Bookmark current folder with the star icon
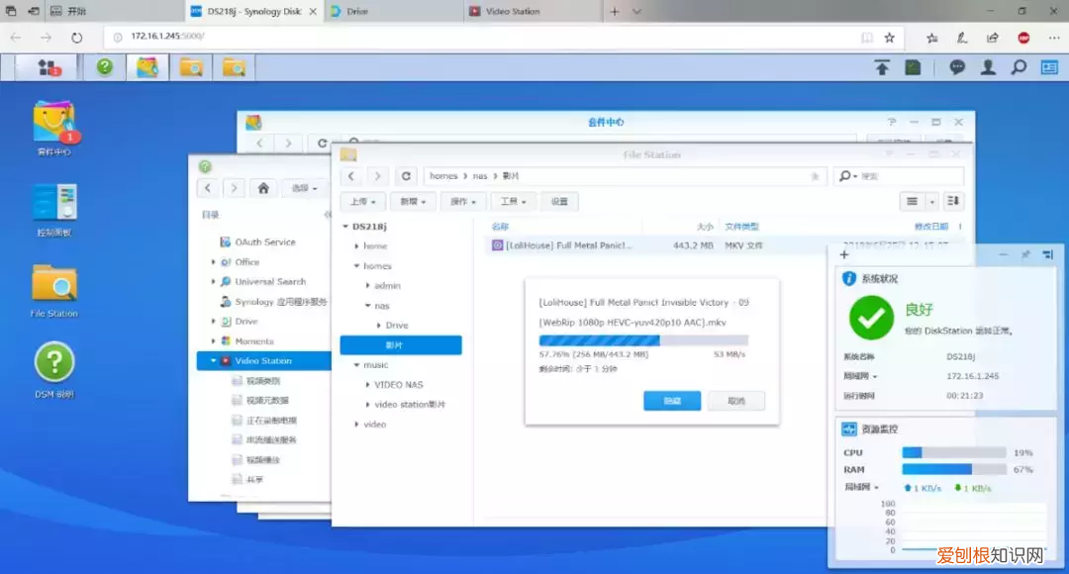 point(815,176)
